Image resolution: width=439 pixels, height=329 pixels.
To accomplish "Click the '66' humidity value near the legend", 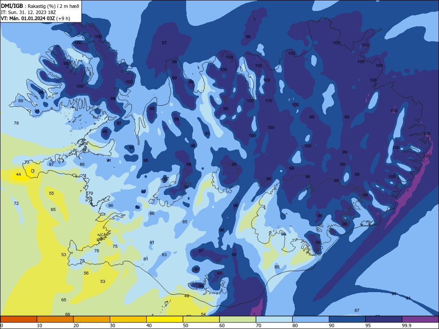I will tap(68, 314).
